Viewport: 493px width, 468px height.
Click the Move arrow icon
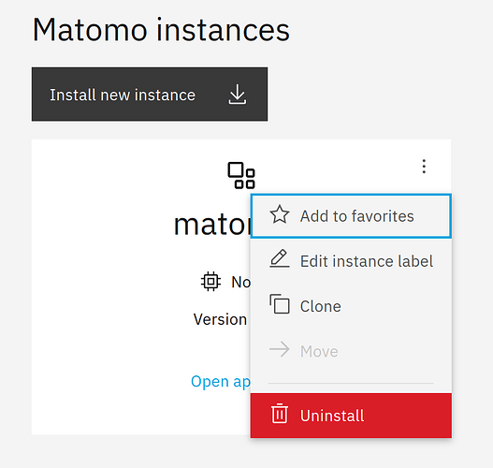pyautogui.click(x=279, y=349)
